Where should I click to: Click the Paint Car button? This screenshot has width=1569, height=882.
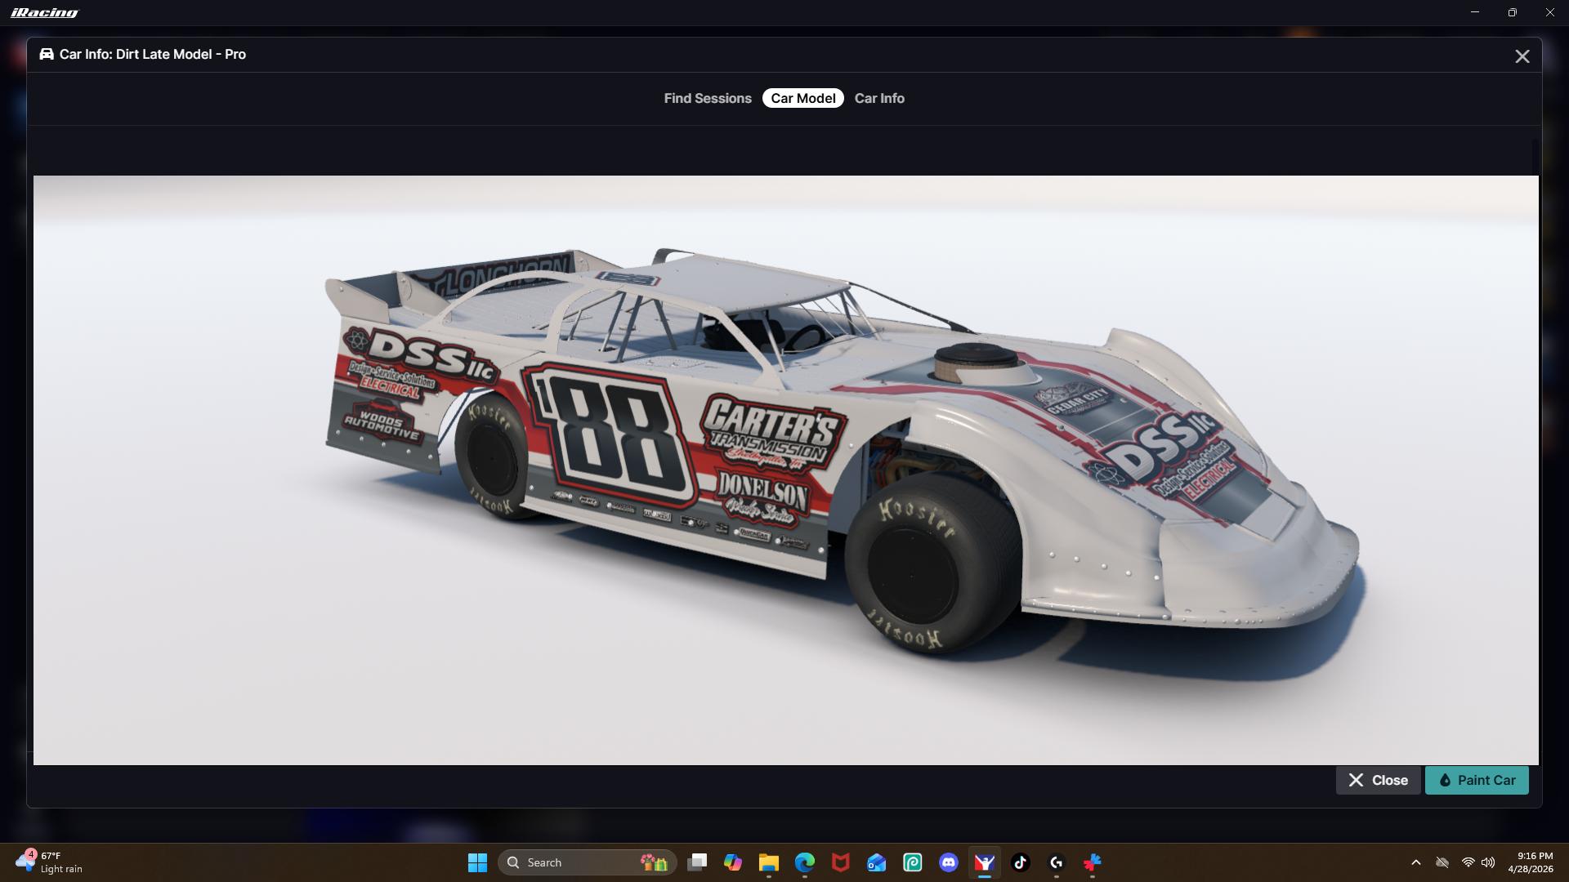pyautogui.click(x=1477, y=780)
